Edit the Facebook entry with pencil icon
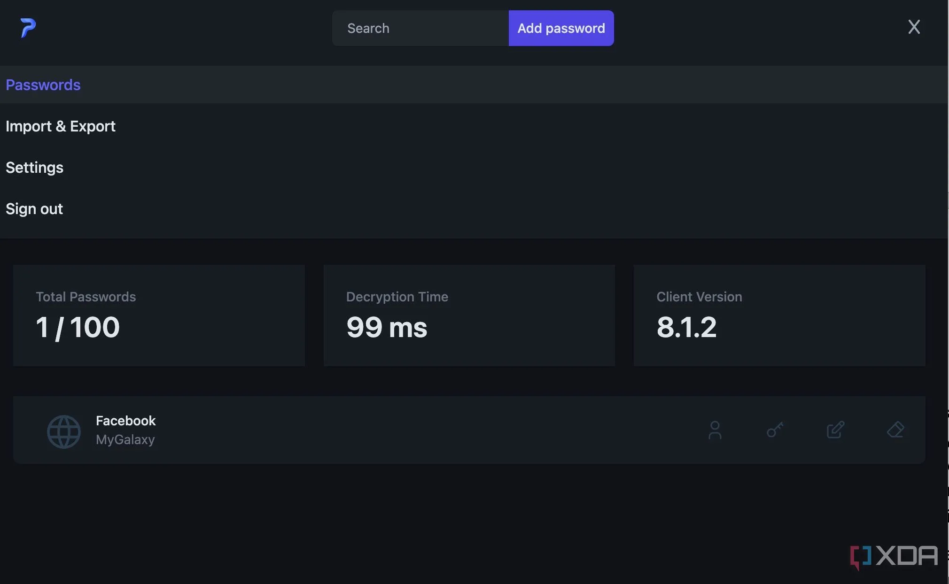 [835, 430]
